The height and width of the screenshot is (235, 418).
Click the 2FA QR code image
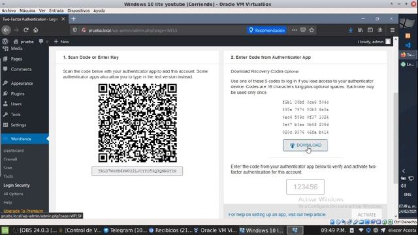137,123
